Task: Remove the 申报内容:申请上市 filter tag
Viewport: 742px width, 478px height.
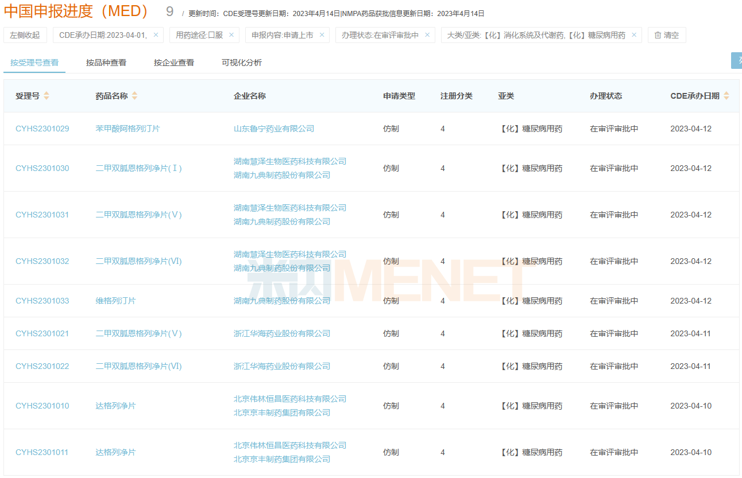Action: click(x=322, y=35)
